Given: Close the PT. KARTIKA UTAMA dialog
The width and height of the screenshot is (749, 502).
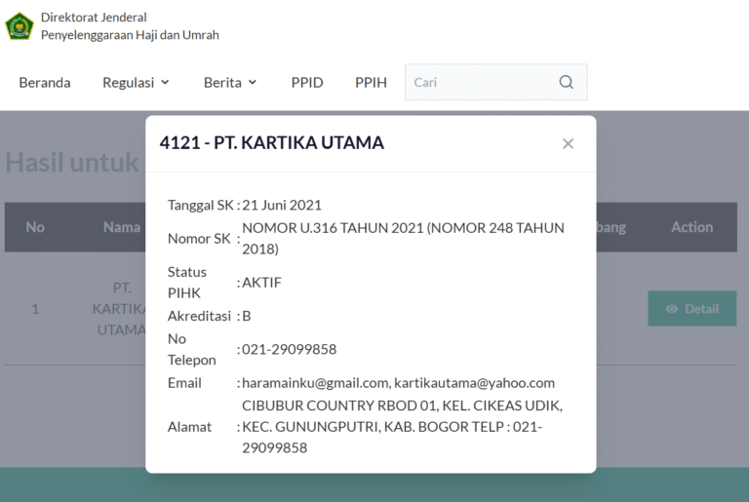Looking at the screenshot, I should point(568,143).
